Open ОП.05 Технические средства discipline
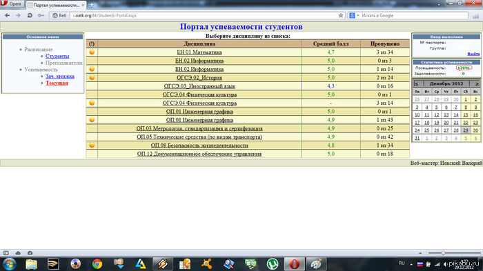 [199, 137]
